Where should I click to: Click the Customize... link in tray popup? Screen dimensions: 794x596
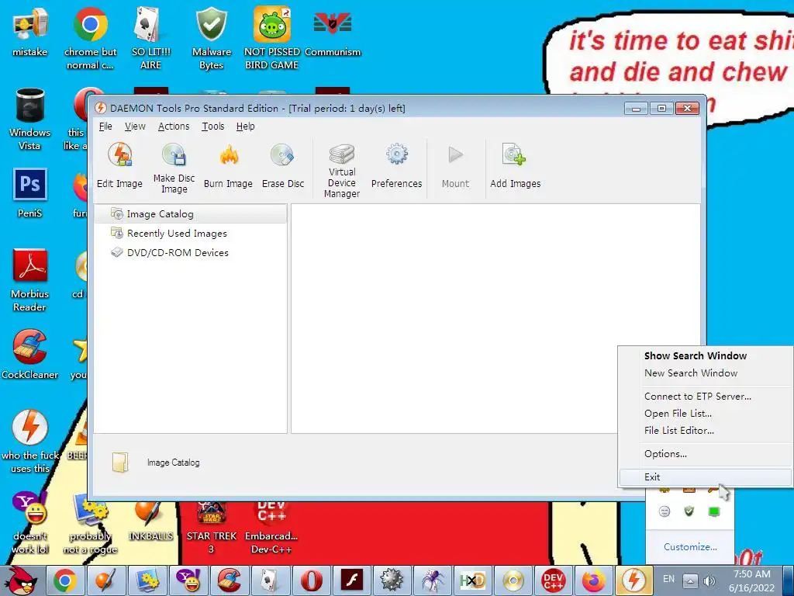689,547
